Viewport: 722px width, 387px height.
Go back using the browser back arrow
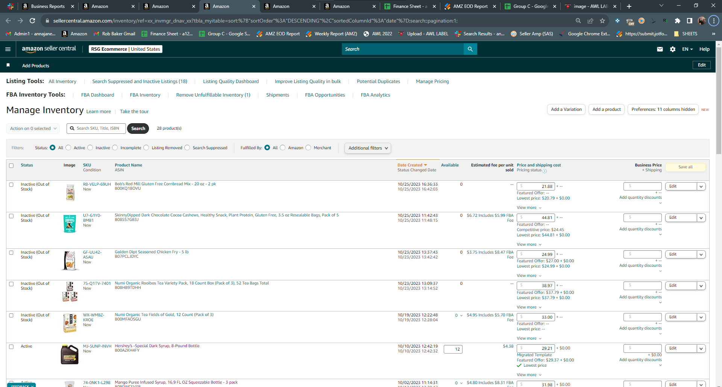(x=8, y=21)
